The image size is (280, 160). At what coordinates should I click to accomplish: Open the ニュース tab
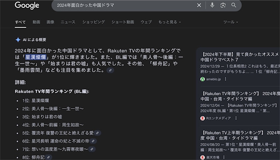tap(68, 22)
